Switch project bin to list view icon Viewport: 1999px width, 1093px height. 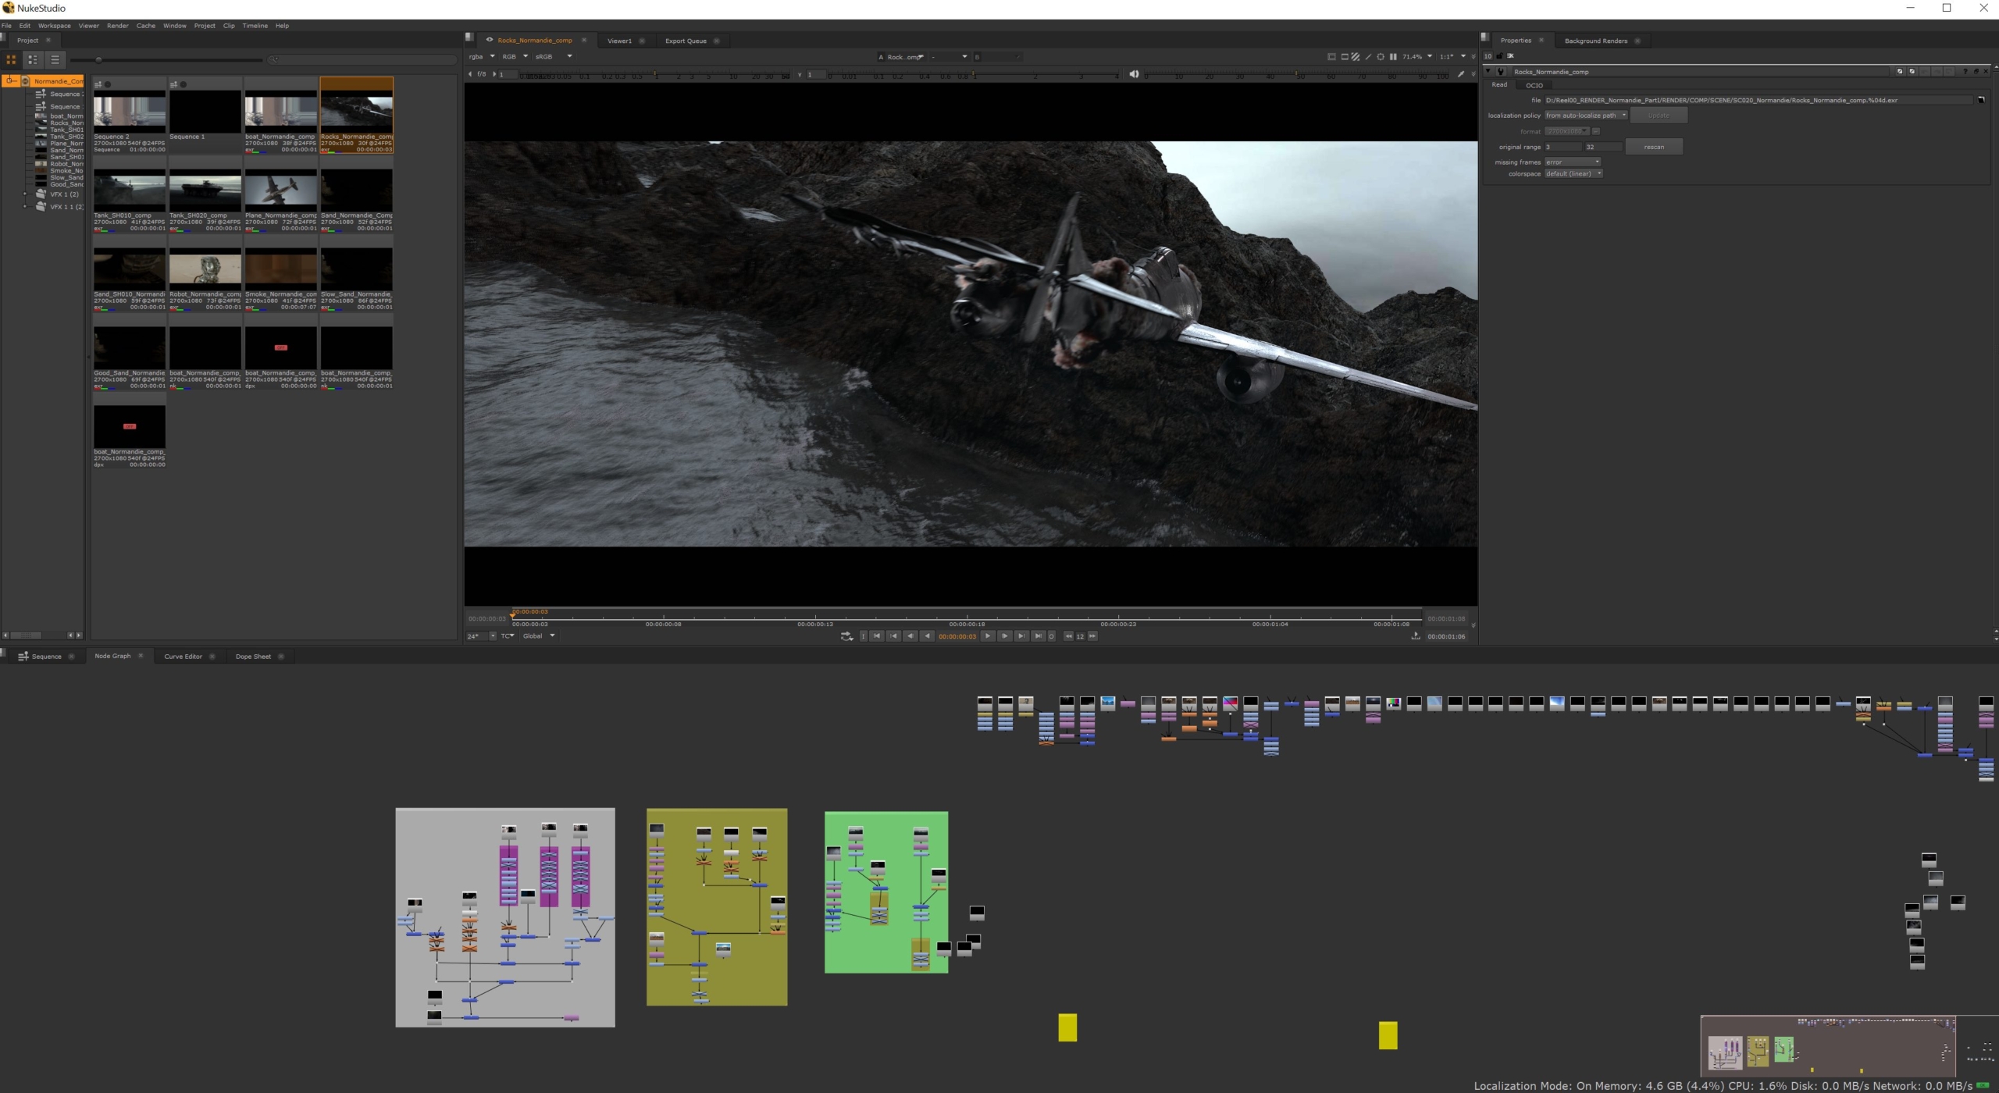coord(55,59)
